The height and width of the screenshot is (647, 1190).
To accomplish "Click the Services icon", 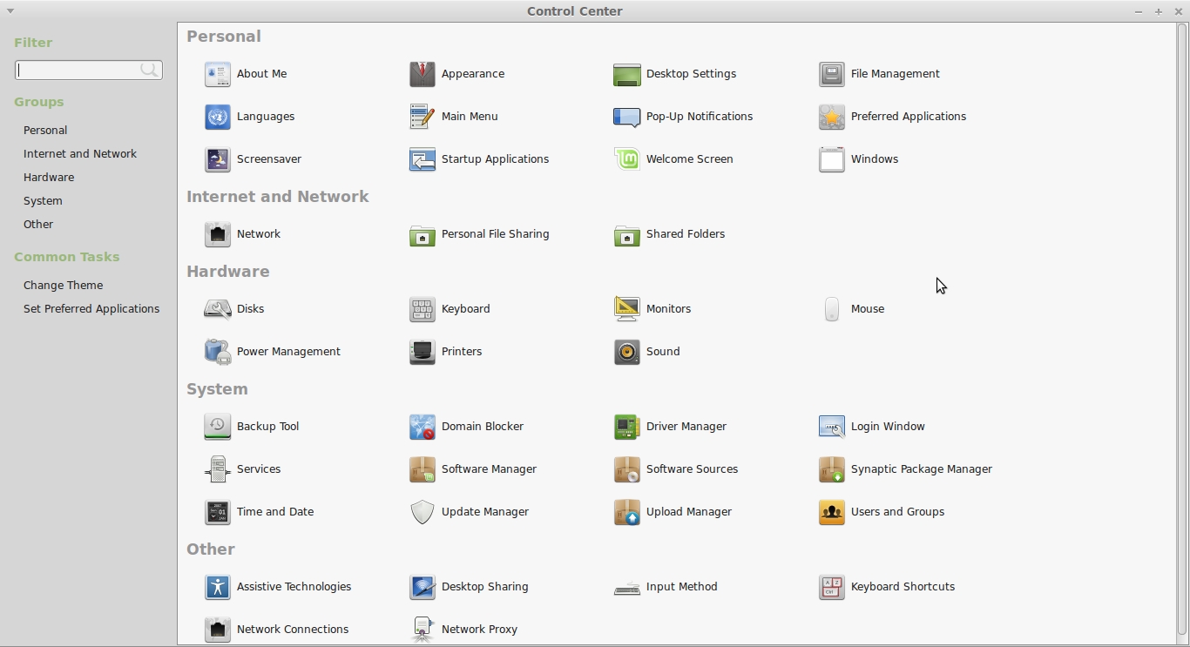I will click(217, 469).
